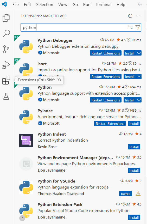Viewport: 147px width, 224px height.
Task: Restart Extensions for Python Debugger
Action: click(x=106, y=53)
